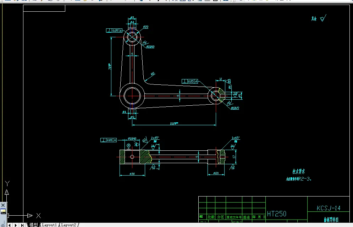Select the 更改文件号 title block cell
Viewport: 353px width, 227px height.
(x=234, y=217)
